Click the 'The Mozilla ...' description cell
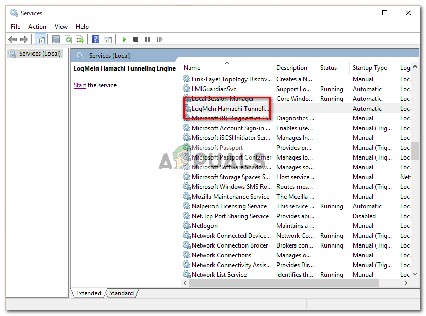Image resolution: width=426 pixels, height=316 pixels. [295, 196]
